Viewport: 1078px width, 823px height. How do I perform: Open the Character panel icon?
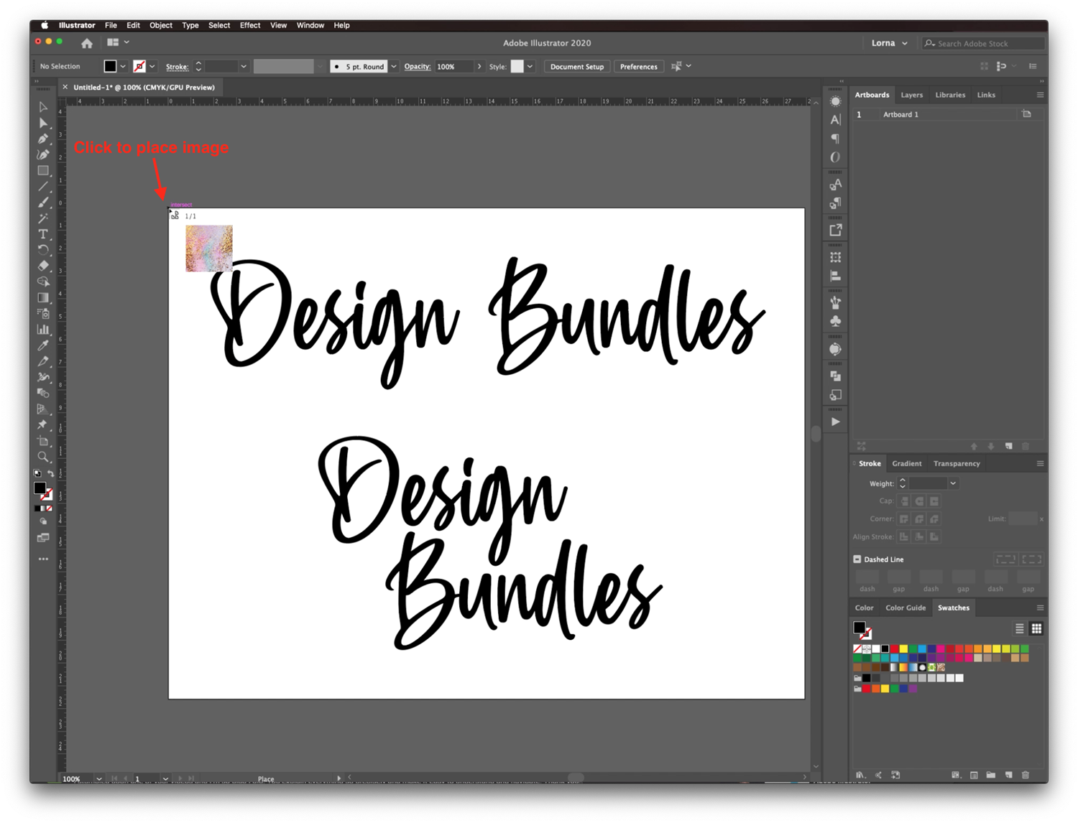click(x=835, y=120)
